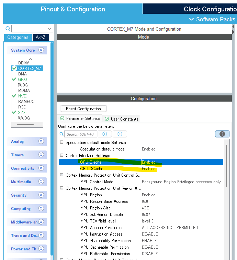The height and width of the screenshot is (260, 237).
Task: Select MDMA in System Core list
Action: click(x=24, y=91)
